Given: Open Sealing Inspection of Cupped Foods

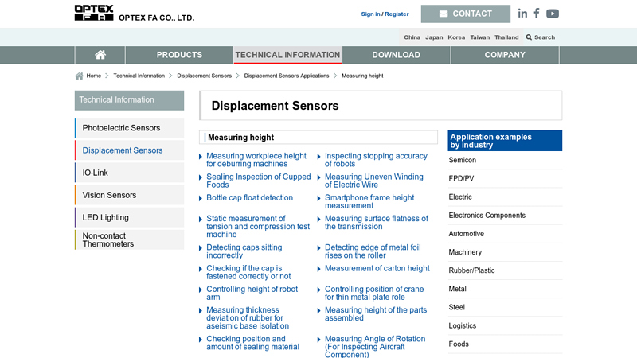Looking at the screenshot, I should (258, 181).
